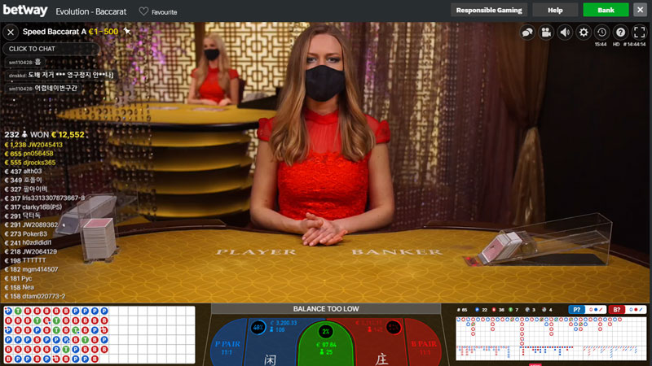
Task: Click winner entry € 218 JW2064129
Action: pyautogui.click(x=30, y=251)
